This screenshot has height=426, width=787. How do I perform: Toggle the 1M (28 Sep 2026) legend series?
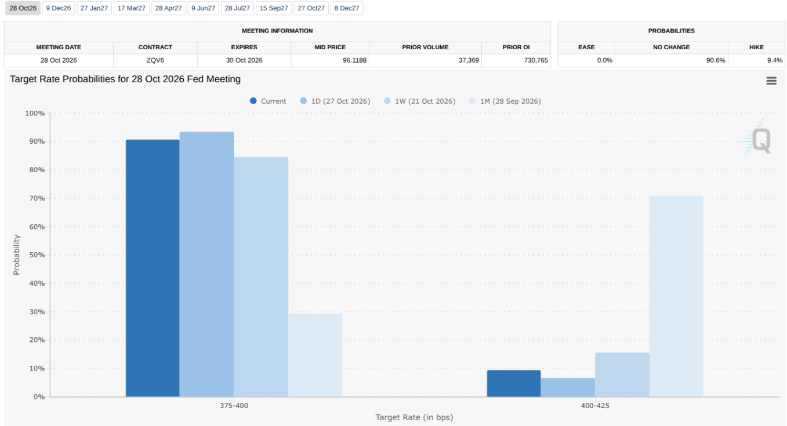(x=505, y=101)
